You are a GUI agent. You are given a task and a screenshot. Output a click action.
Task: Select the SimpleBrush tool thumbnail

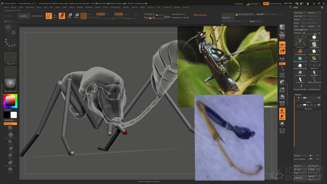click(300, 52)
